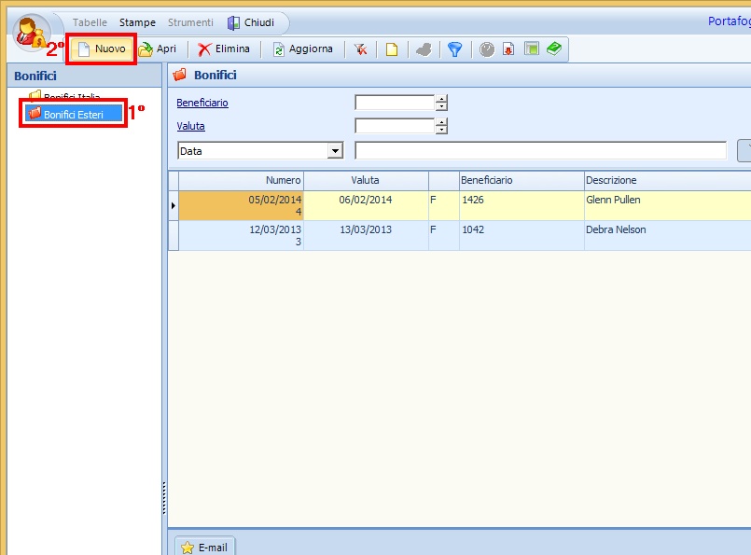Select Bonifici Esteri in the tree
The height and width of the screenshot is (555, 751).
click(73, 114)
